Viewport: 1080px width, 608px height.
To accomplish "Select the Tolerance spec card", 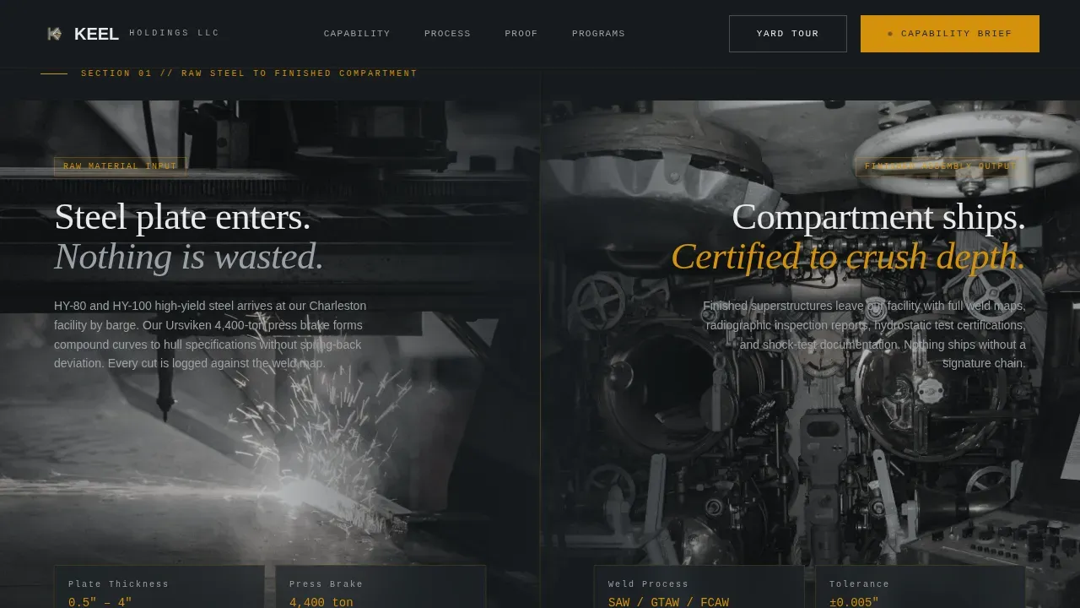I will [x=921, y=587].
